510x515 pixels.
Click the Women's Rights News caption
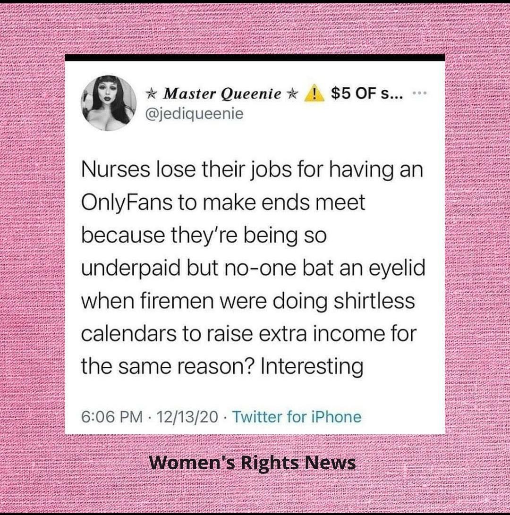point(253,462)
